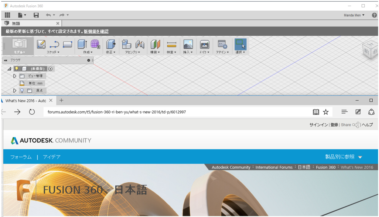Click the Save icon in Fusion 360
This screenshot has height=217, width=379.
click(36, 15)
